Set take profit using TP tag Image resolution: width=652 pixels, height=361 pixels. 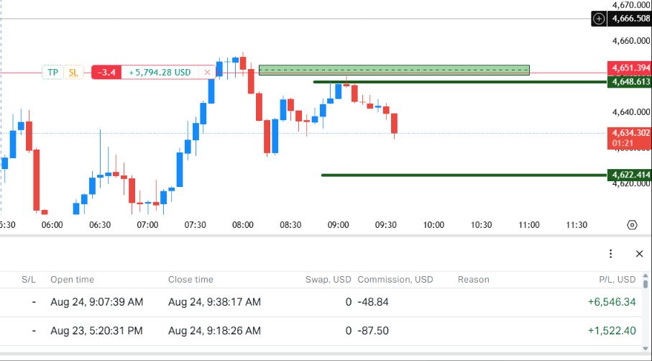click(x=52, y=73)
